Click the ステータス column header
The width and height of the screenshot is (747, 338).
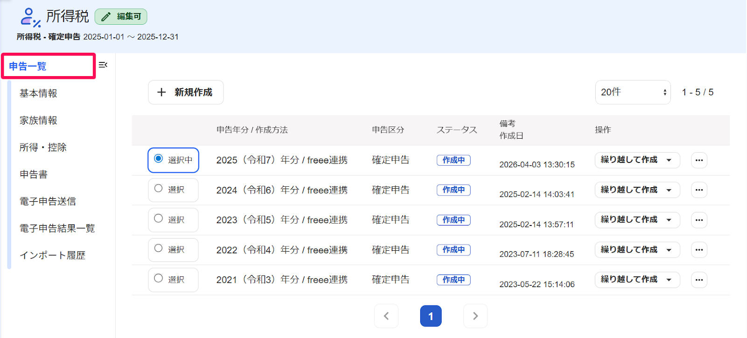pyautogui.click(x=457, y=130)
